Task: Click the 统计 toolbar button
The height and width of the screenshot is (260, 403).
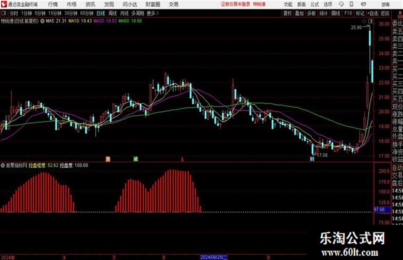Action: coord(324,13)
